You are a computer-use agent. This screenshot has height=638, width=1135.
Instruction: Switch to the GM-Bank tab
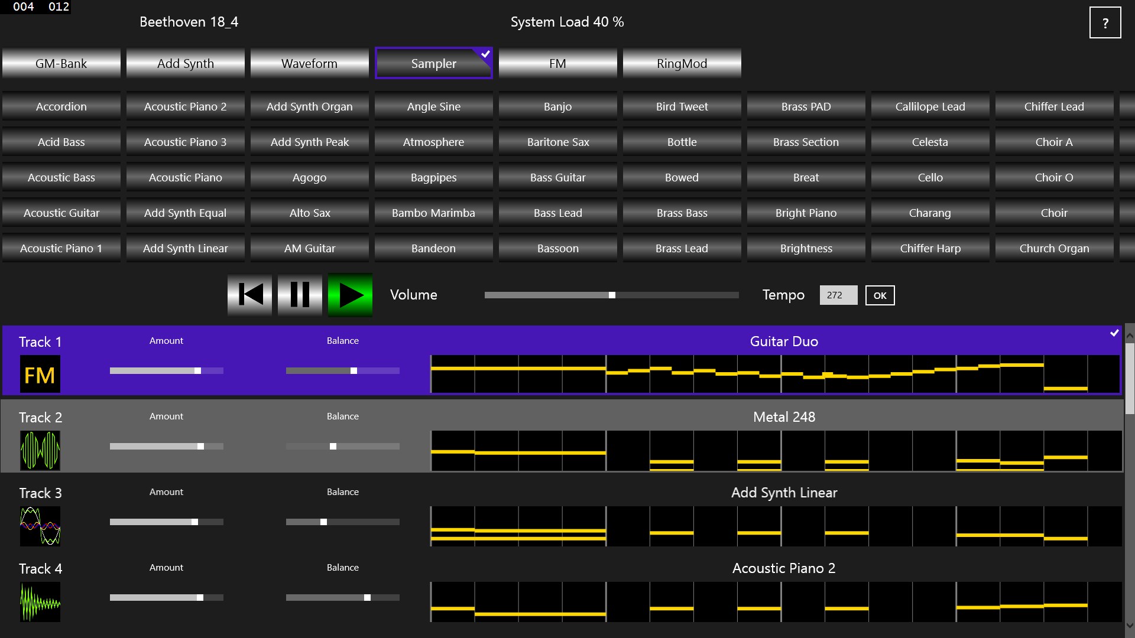[61, 63]
